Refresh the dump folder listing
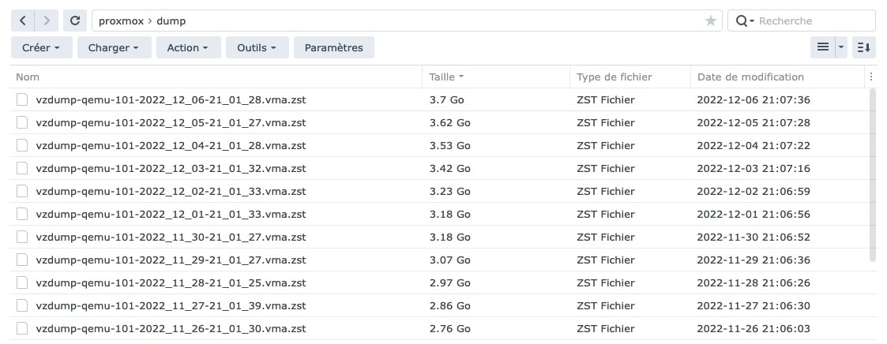 click(75, 21)
